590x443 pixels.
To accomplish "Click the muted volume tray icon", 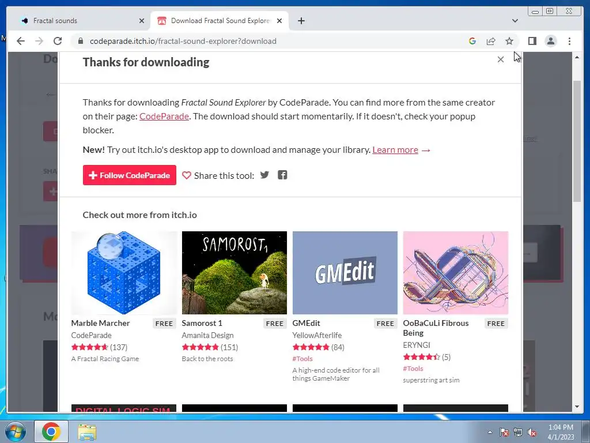I will (x=532, y=433).
